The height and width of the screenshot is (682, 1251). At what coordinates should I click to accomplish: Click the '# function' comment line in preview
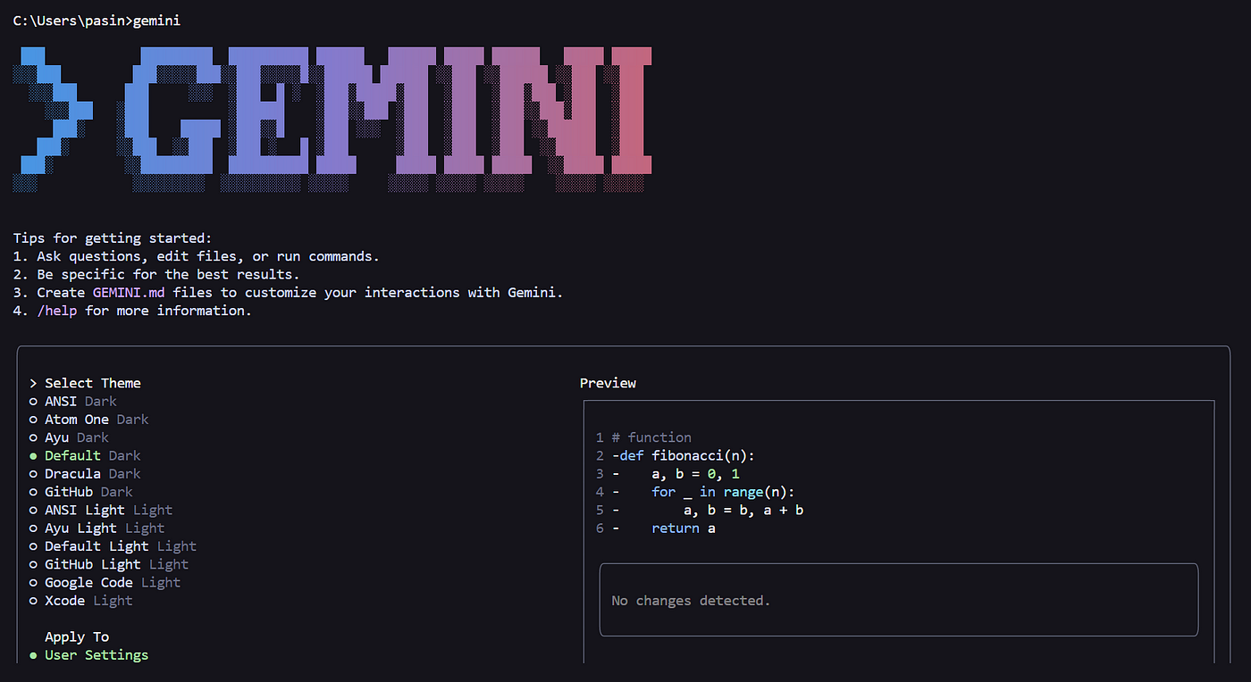pyautogui.click(x=651, y=437)
